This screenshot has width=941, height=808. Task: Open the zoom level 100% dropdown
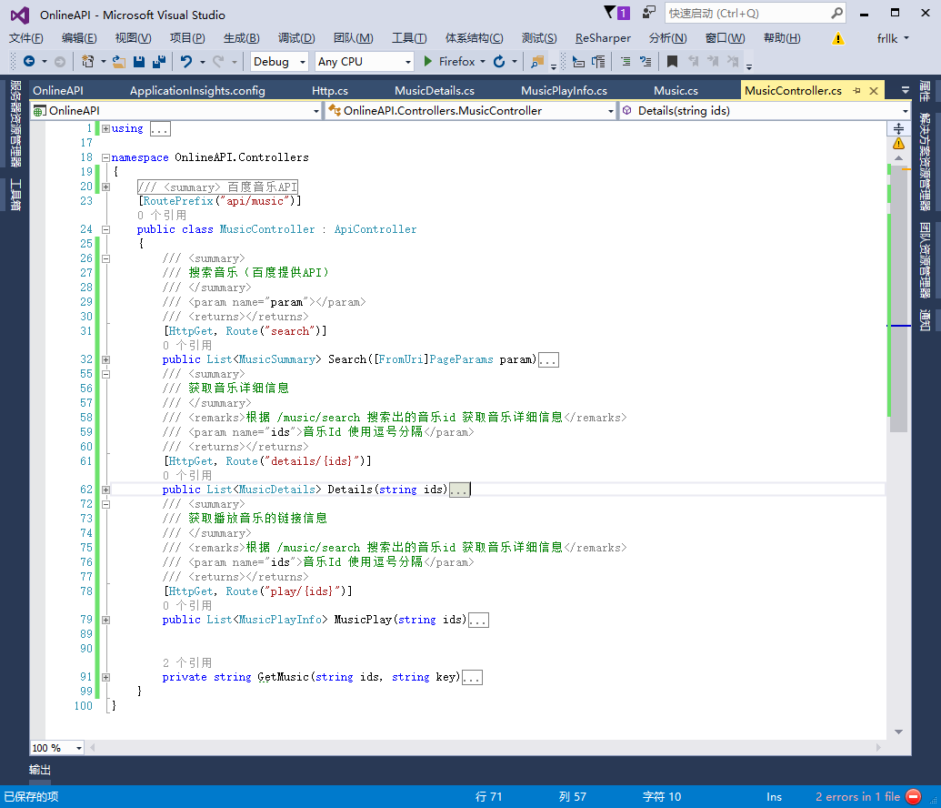tap(78, 748)
